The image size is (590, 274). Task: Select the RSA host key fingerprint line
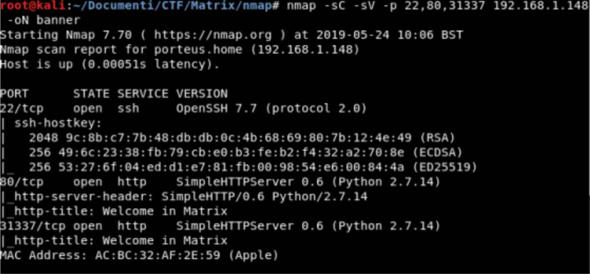pyautogui.click(x=242, y=138)
